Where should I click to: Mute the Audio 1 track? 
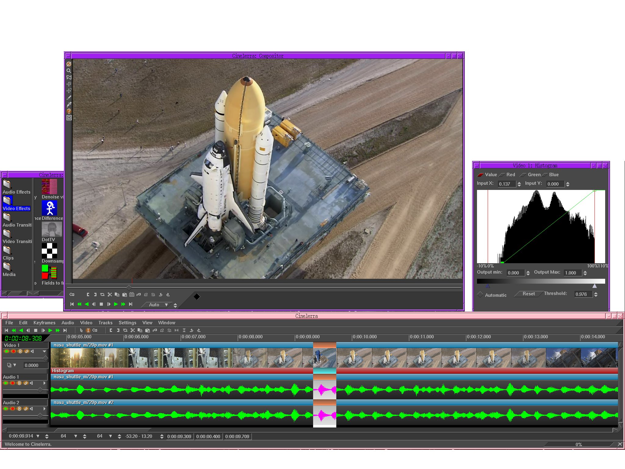click(31, 383)
